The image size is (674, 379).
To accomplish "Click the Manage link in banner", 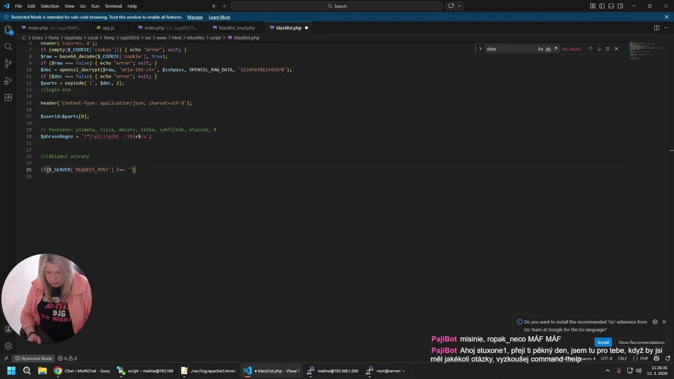I will 195,17.
